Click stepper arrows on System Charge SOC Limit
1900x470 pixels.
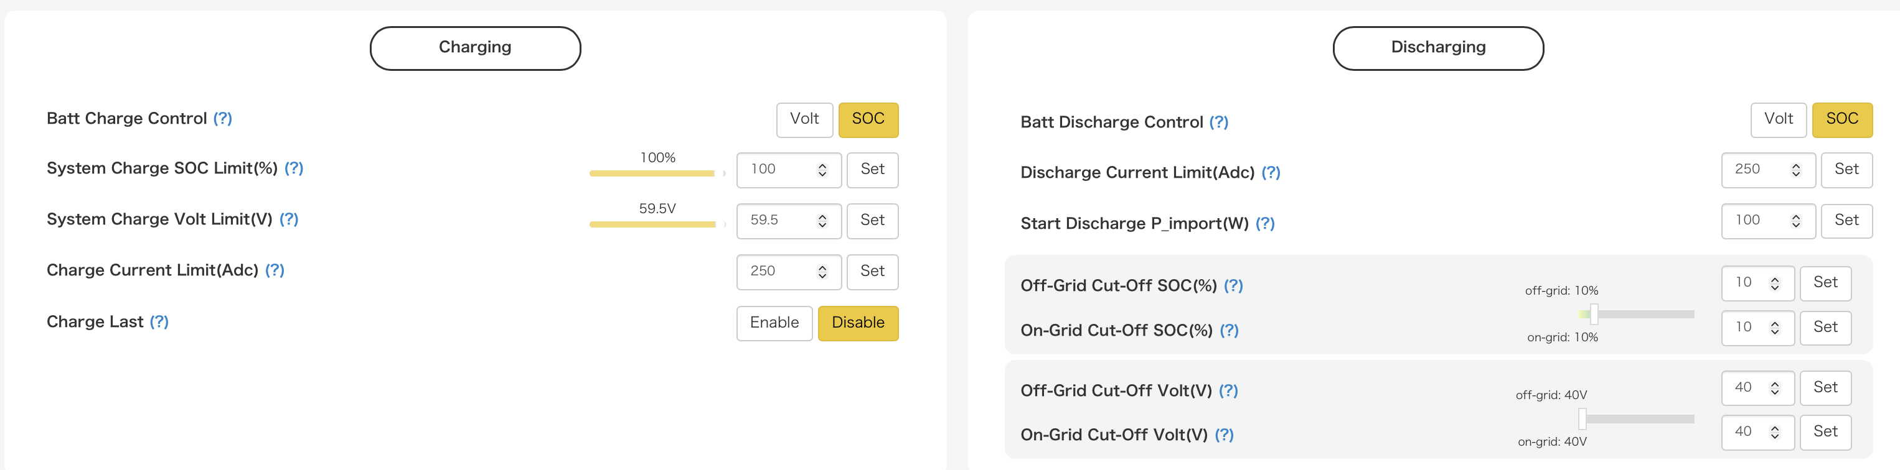(822, 170)
